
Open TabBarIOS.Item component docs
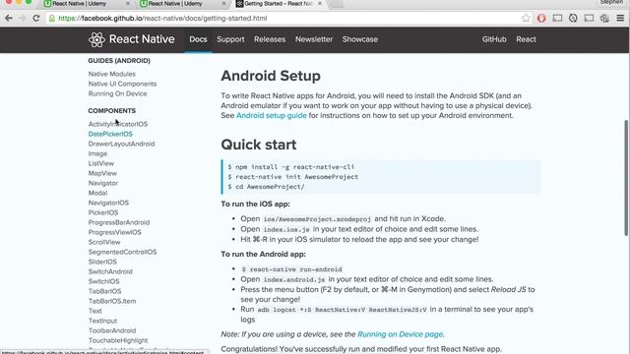pyautogui.click(x=112, y=301)
